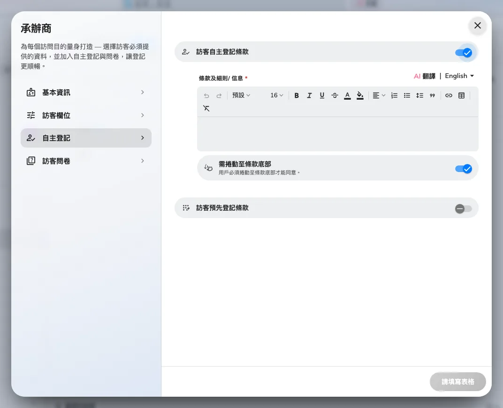The image size is (503, 408).
Task: Click the 訪客自主登記條款 header icon
Action: coord(186,52)
